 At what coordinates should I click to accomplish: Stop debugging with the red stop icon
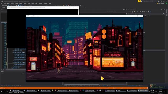click(69, 5)
